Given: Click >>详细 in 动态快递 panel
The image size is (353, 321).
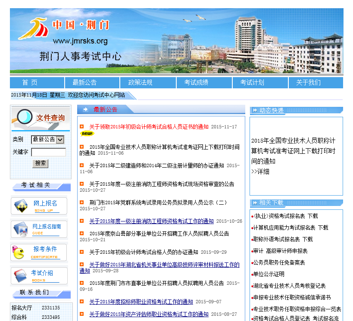Looking at the screenshot, I should coord(260,171).
